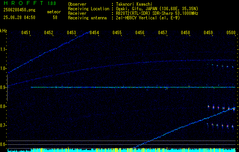The width and height of the screenshot is (239, 152).
Task: Click the 2el-HB9CV Vertical antenna text
Action: (148, 18)
